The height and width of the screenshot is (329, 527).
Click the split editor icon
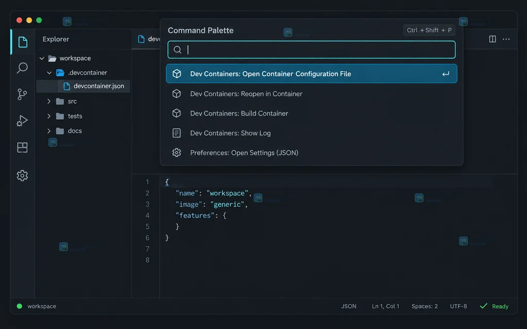tap(493, 39)
